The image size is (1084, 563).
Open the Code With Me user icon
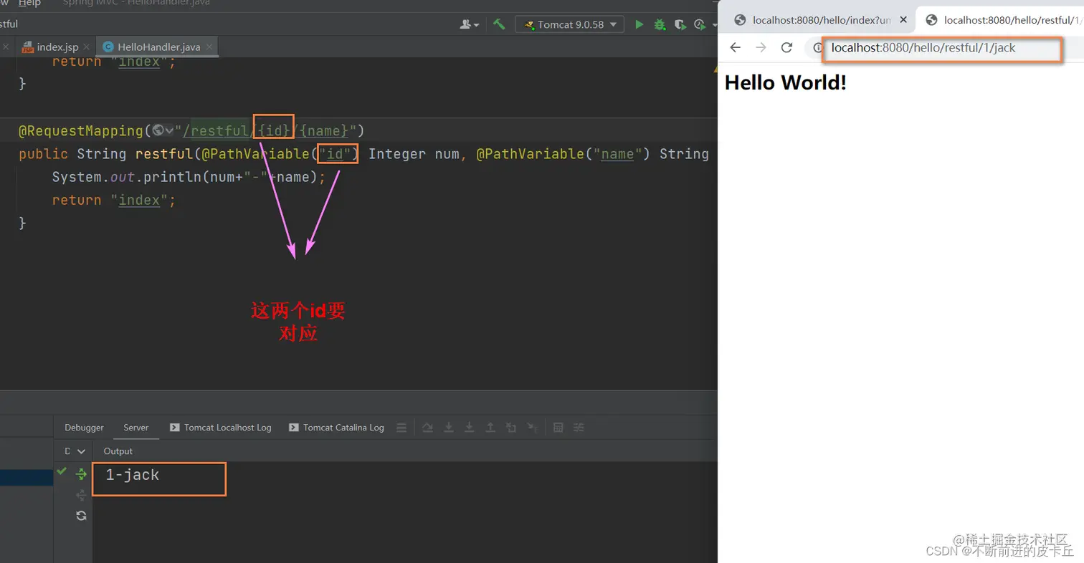click(470, 24)
